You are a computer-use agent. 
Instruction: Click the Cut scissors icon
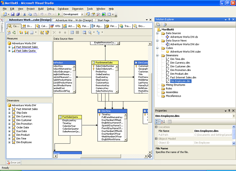coord(25,14)
